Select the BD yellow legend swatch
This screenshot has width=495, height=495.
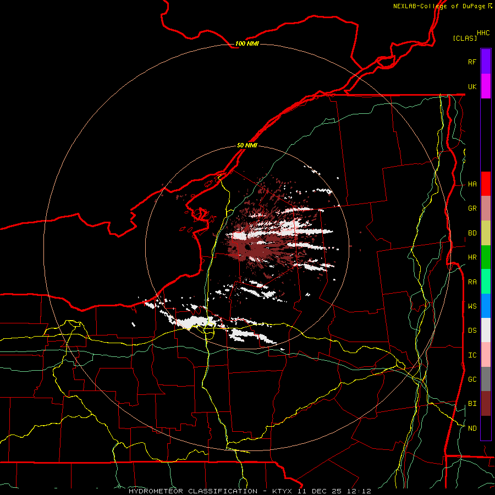486,233
